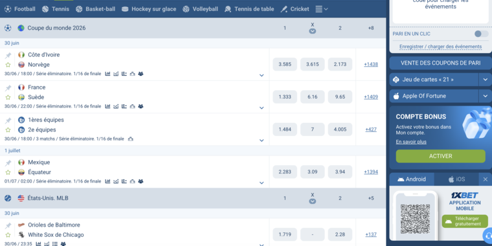The height and width of the screenshot is (246, 492).
Task: Pin the France vs Suède match
Action: pos(8,88)
